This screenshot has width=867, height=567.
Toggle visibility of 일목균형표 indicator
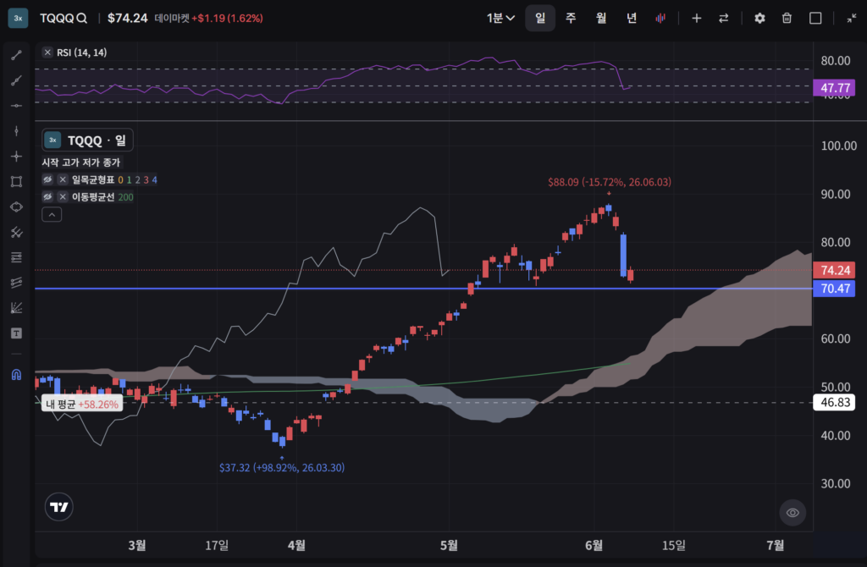tap(47, 179)
